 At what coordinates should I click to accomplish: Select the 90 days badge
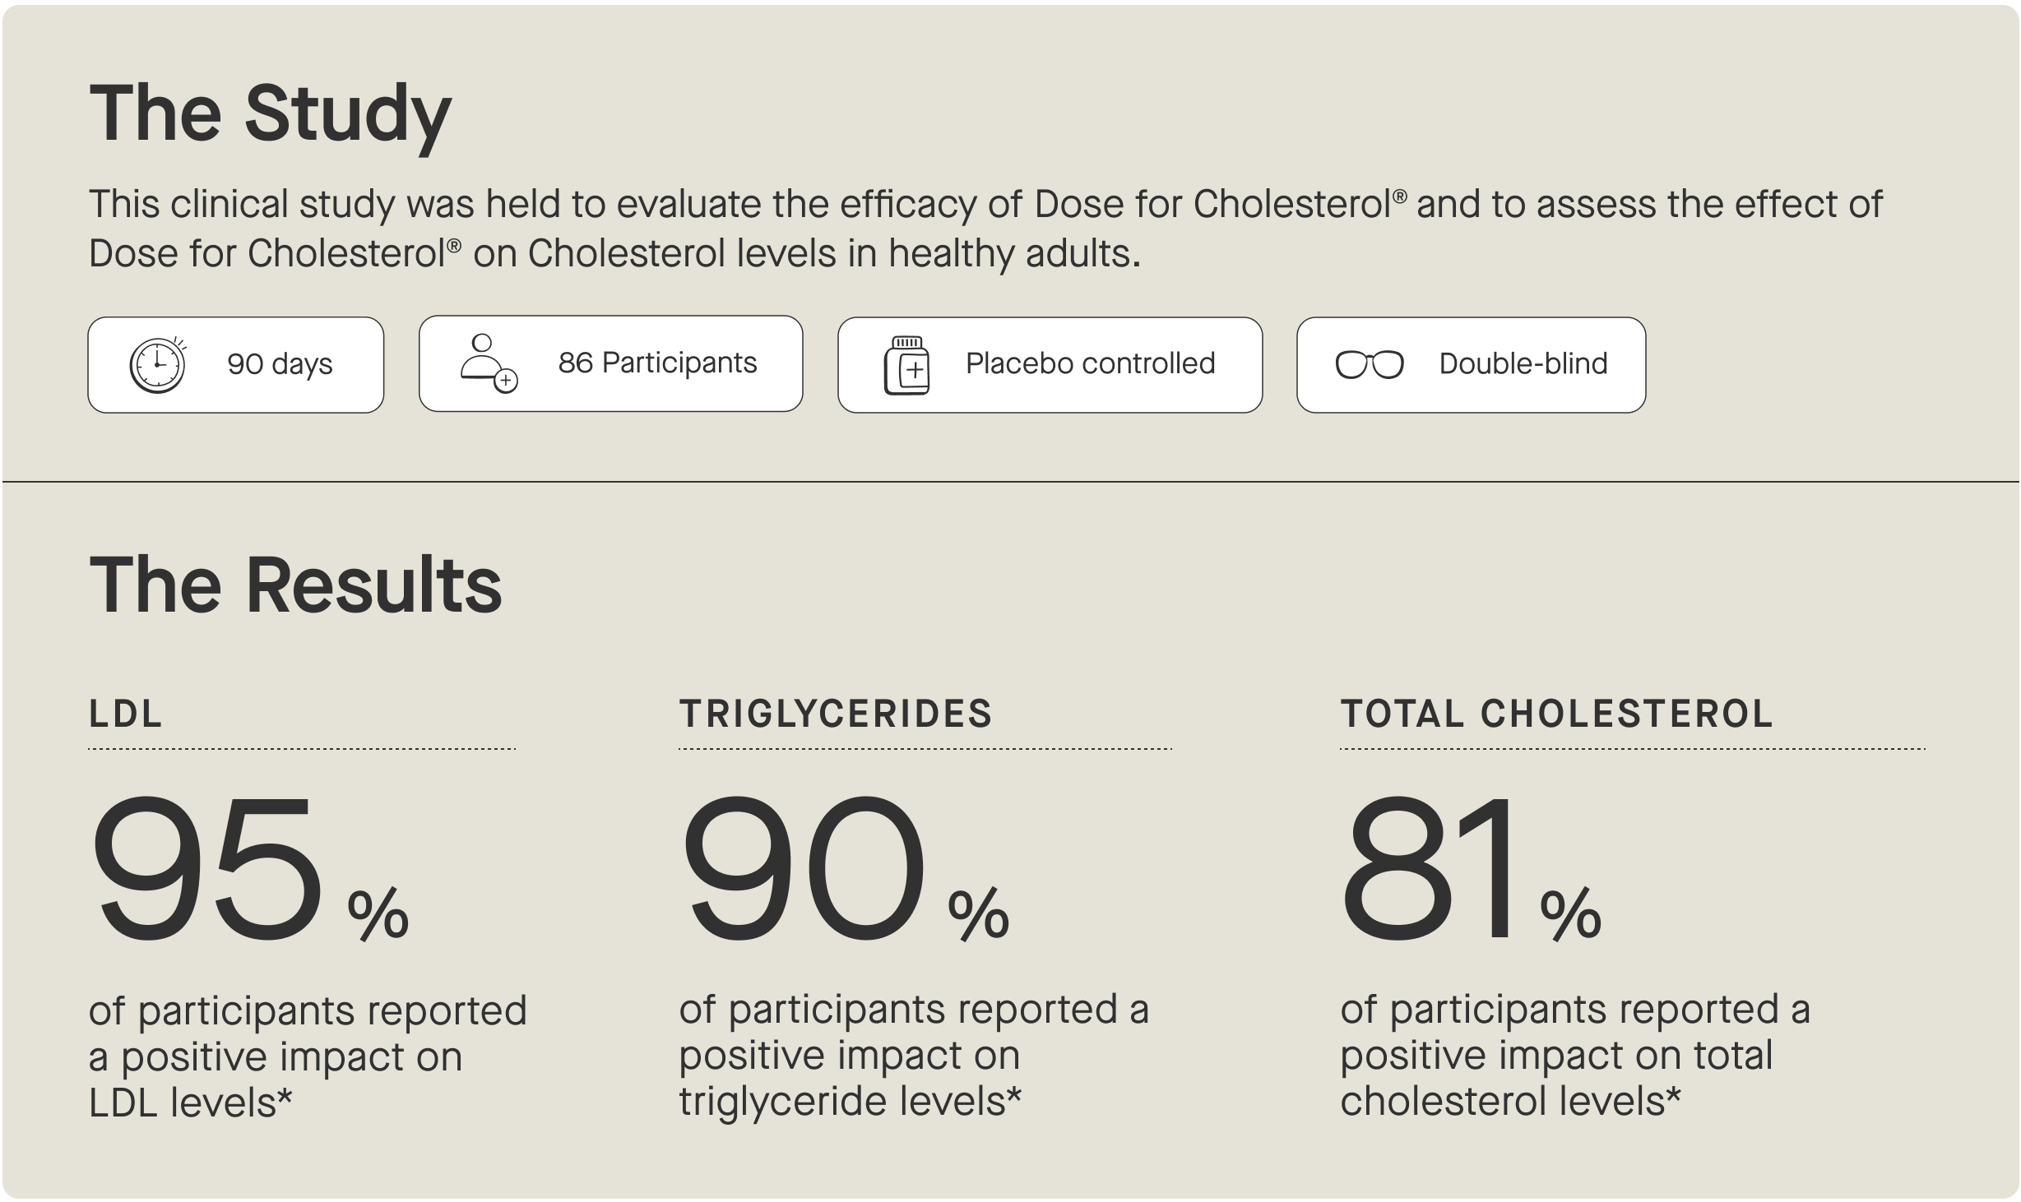(x=236, y=365)
